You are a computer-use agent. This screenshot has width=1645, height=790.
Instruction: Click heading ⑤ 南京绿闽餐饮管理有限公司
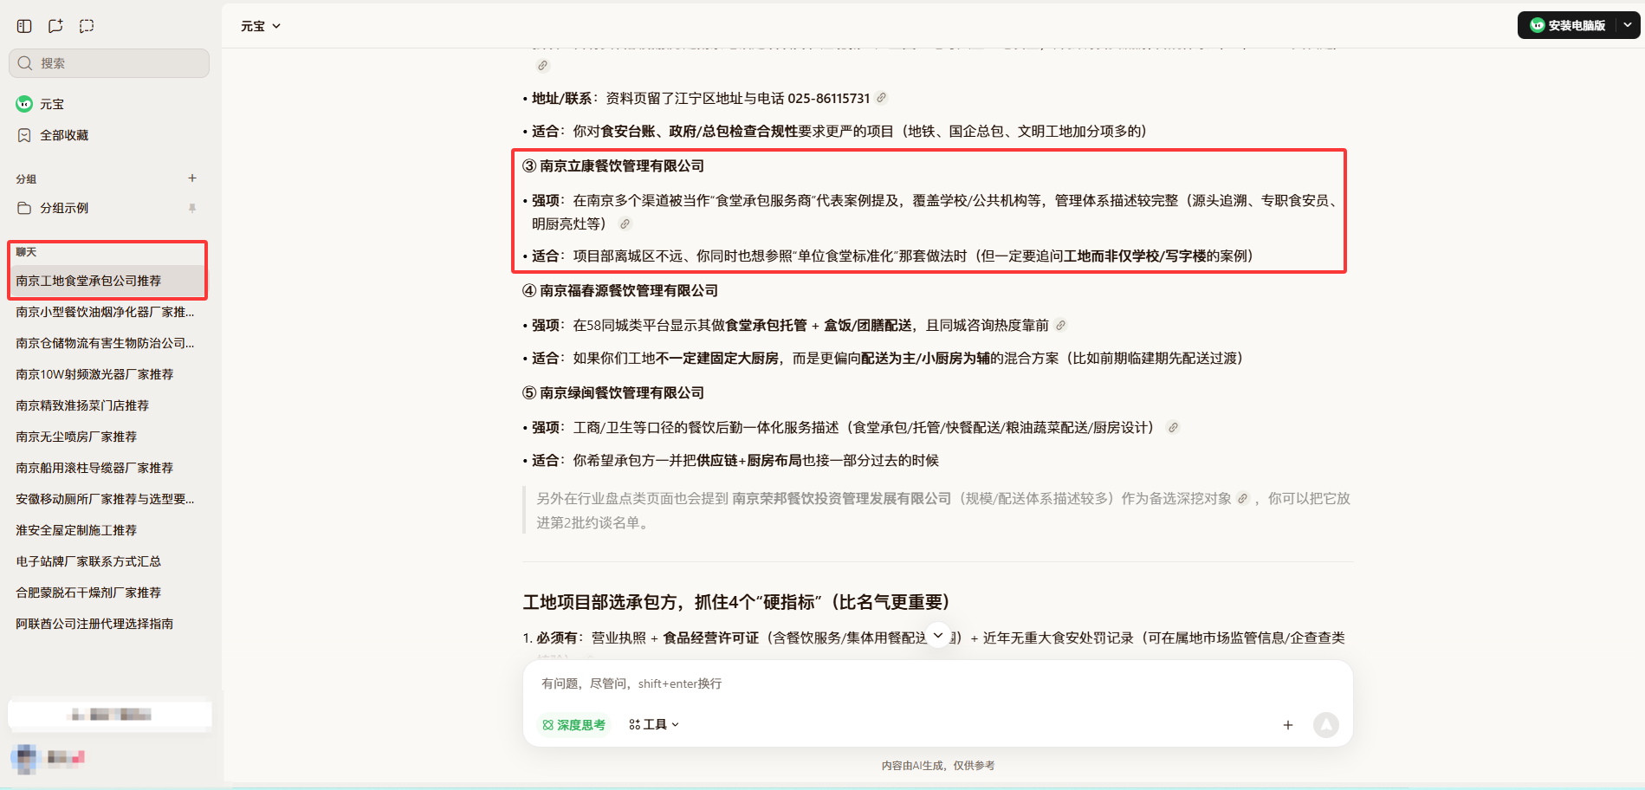(x=613, y=393)
